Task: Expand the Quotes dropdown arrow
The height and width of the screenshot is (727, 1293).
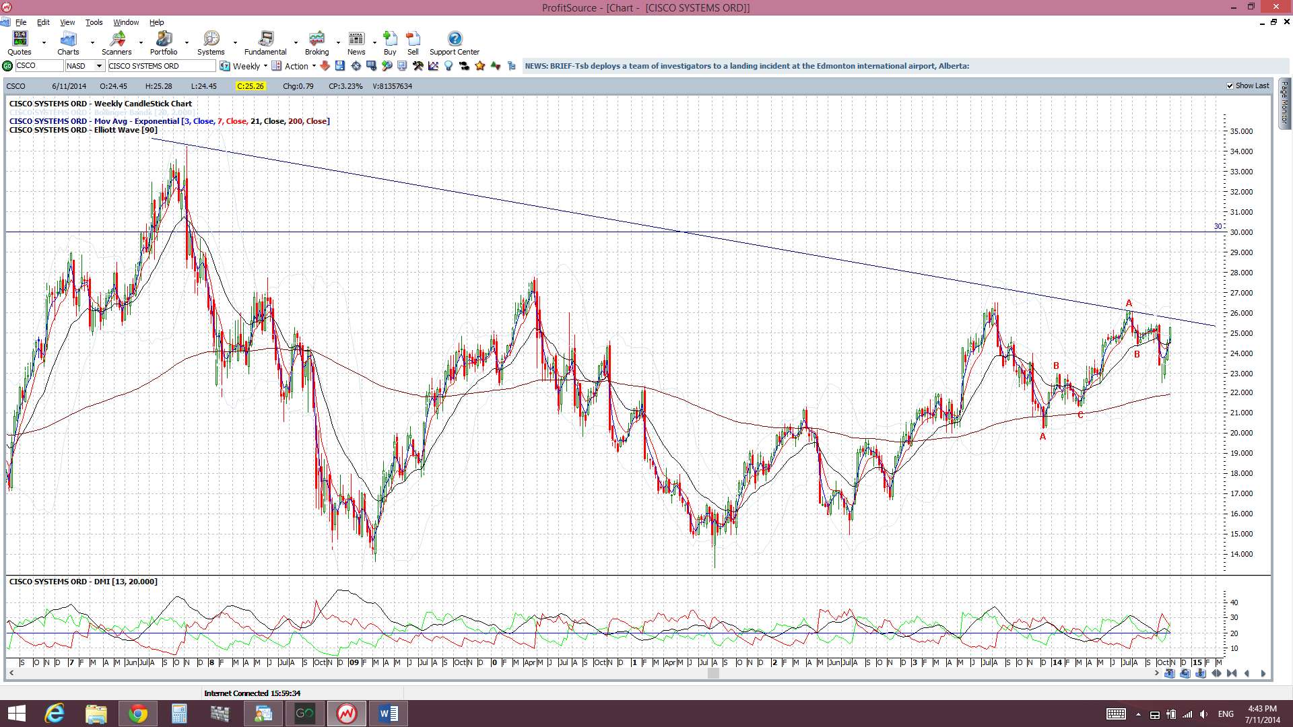Action: [44, 42]
